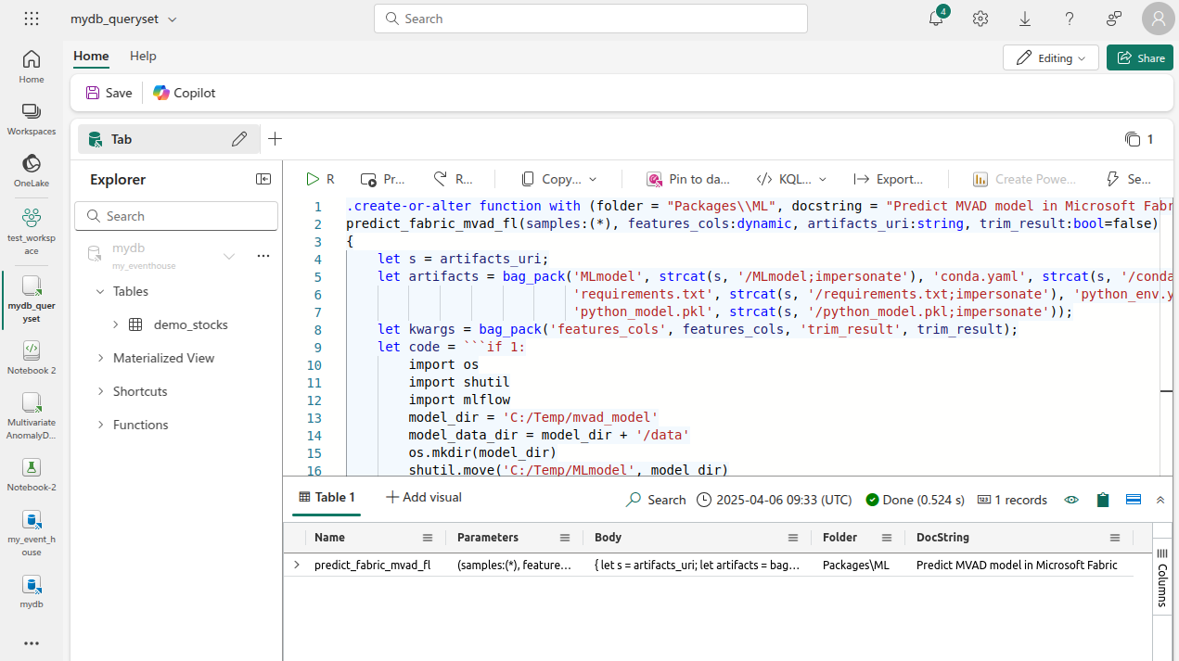Screen dimensions: 1179x661
Task: Collapse the Explorer pane
Action: (263, 179)
